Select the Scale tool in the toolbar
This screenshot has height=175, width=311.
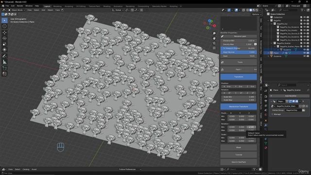(x=4, y=44)
